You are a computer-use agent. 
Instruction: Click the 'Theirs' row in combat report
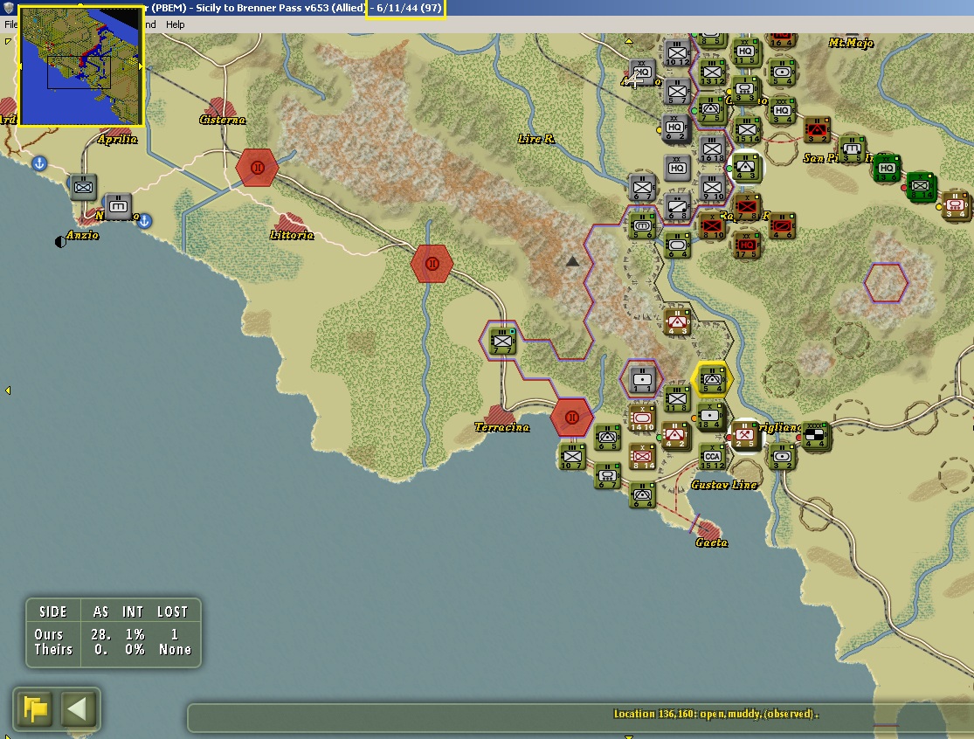pyautogui.click(x=113, y=650)
